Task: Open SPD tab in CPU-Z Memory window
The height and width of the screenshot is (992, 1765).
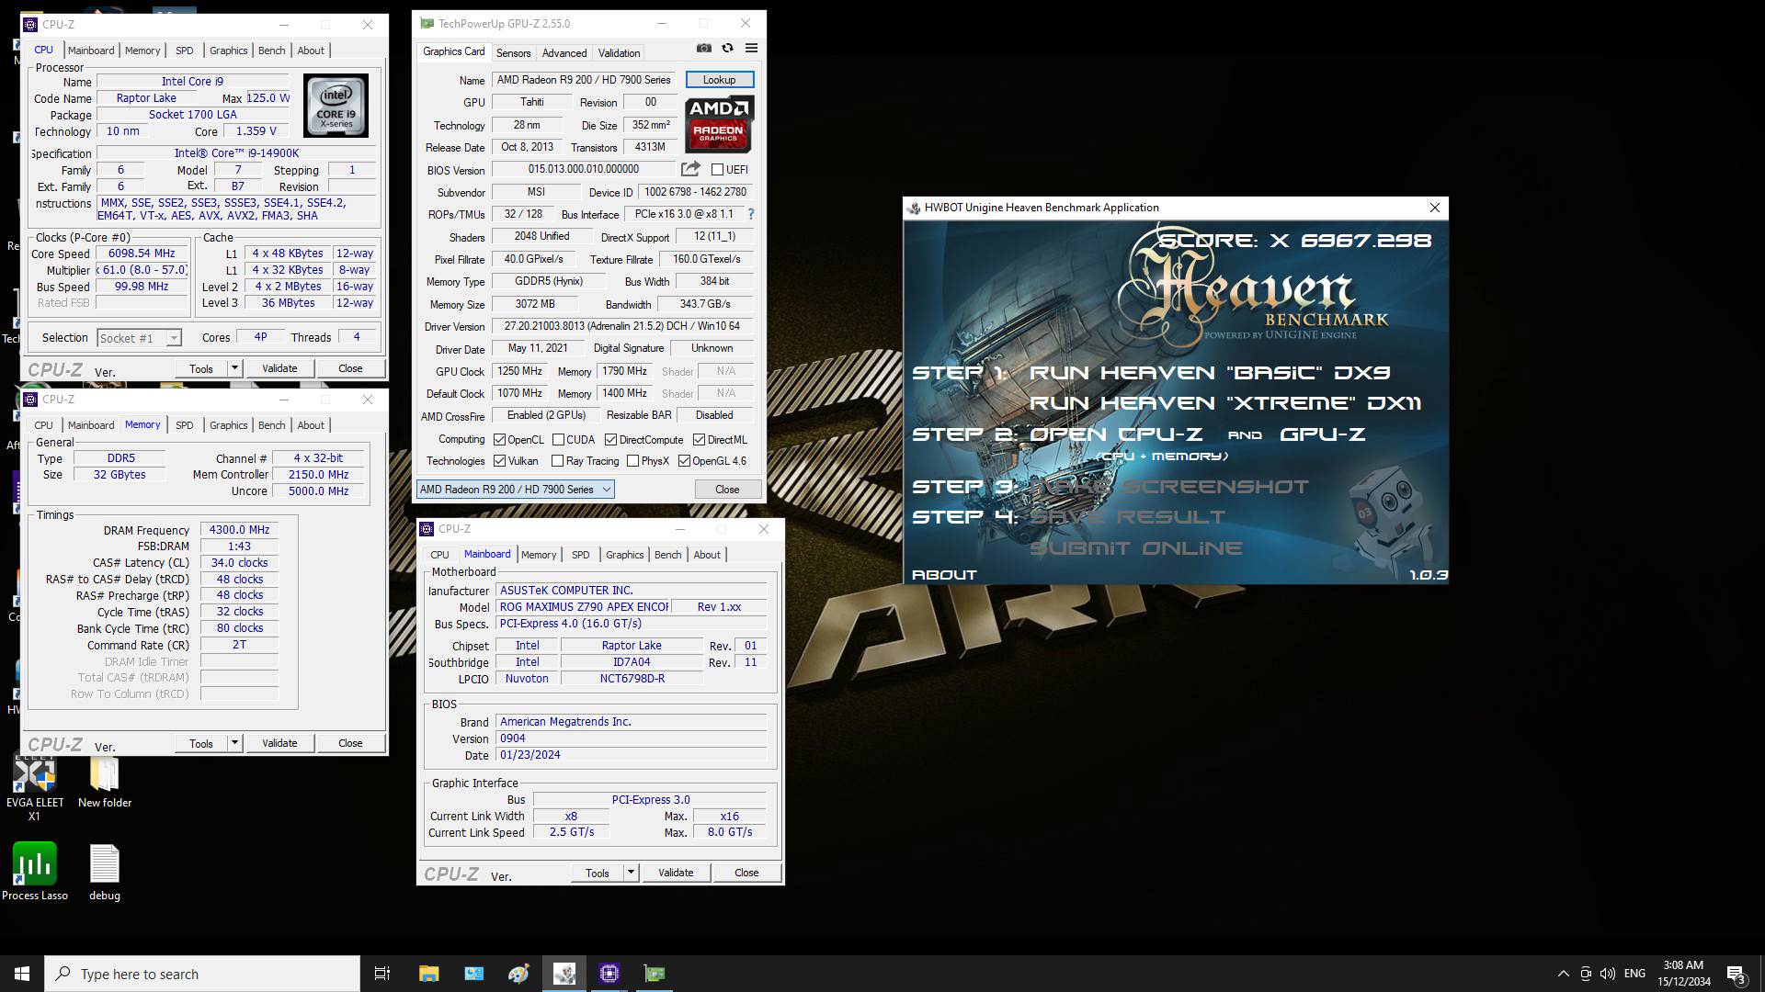Action: pos(185,425)
